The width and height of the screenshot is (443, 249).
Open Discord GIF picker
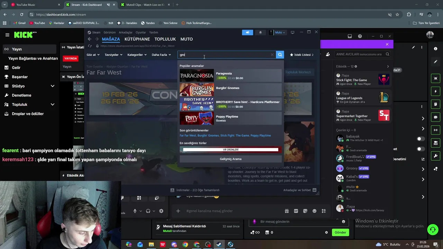coord(296,211)
